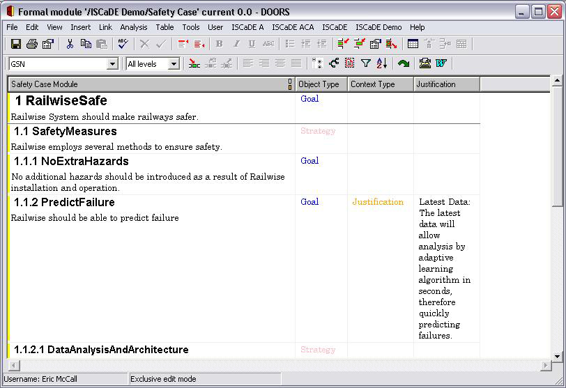Viewport: 566px width, 388px height.
Task: Click the red document view icon
Action: point(349,64)
